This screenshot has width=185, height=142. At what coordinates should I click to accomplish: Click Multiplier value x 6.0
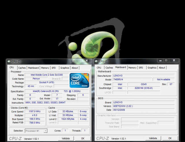(x=35, y=115)
